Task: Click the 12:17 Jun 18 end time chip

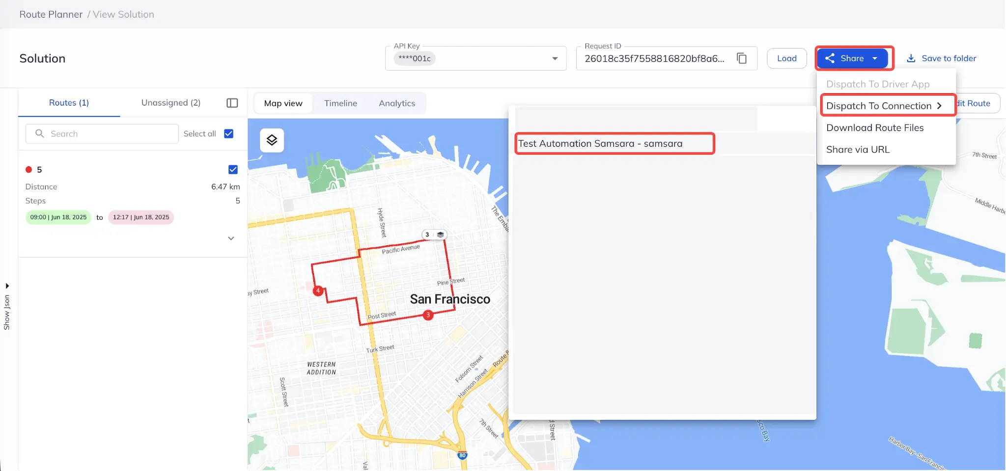Action: click(141, 217)
